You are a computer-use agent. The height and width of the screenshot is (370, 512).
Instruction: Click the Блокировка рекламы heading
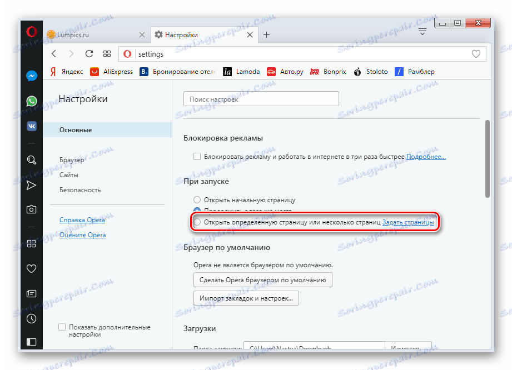tap(223, 138)
